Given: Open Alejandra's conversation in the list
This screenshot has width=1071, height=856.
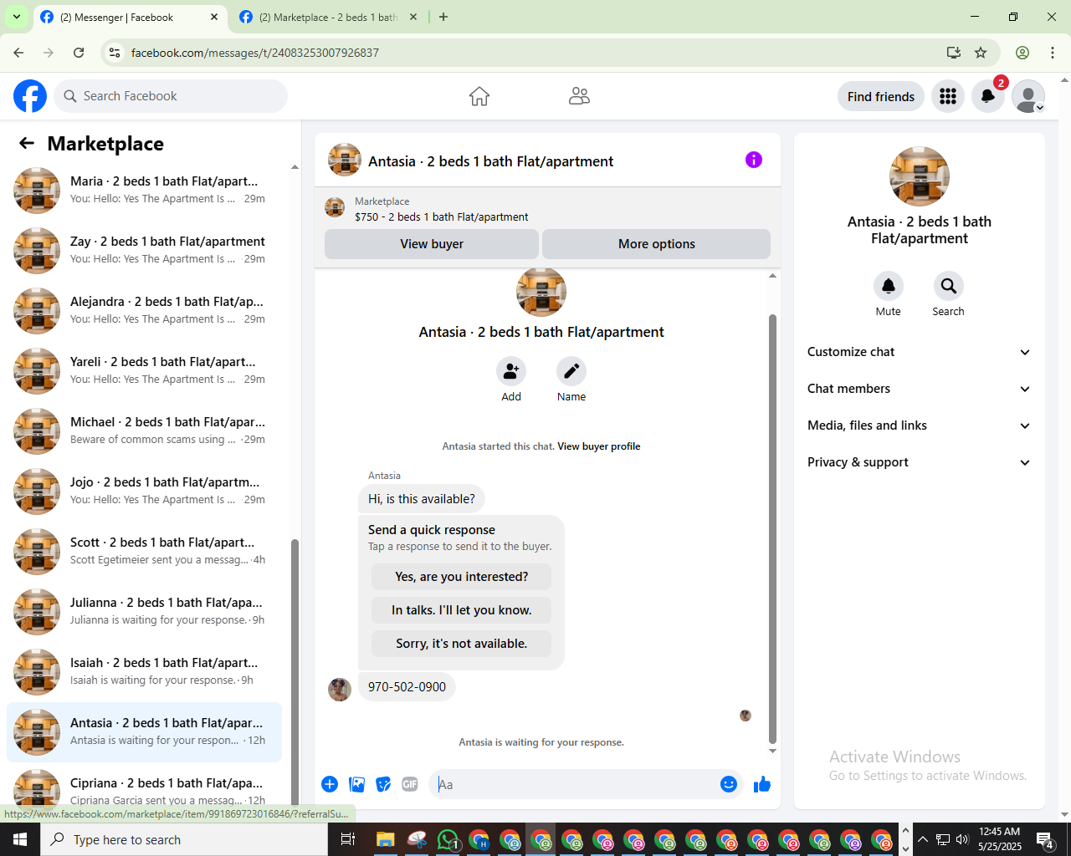Looking at the screenshot, I should coord(144,311).
